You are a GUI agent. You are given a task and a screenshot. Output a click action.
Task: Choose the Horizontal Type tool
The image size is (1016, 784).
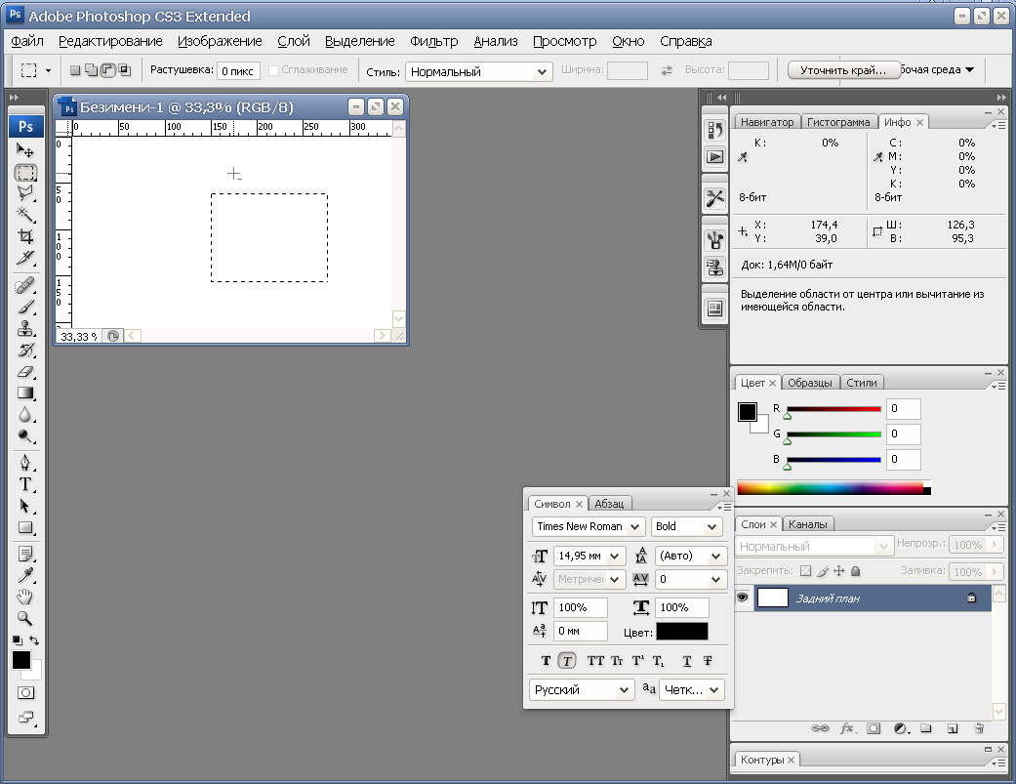(x=25, y=484)
